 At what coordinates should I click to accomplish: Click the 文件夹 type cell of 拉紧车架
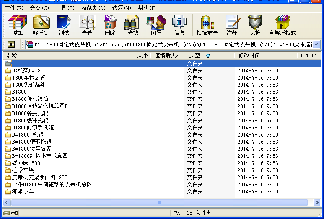point(194,170)
